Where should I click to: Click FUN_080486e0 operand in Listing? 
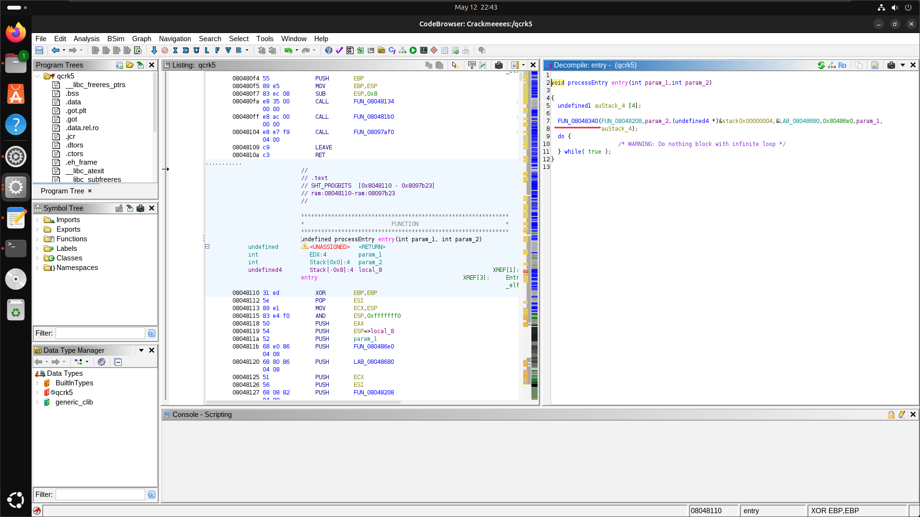[x=374, y=347]
